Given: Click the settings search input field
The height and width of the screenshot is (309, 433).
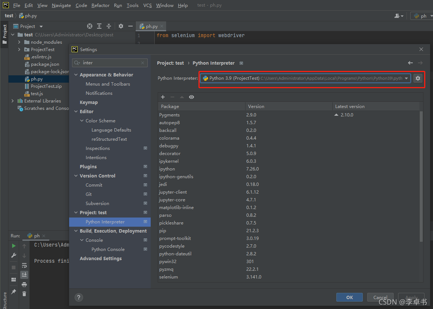Looking at the screenshot, I should pyautogui.click(x=110, y=63).
